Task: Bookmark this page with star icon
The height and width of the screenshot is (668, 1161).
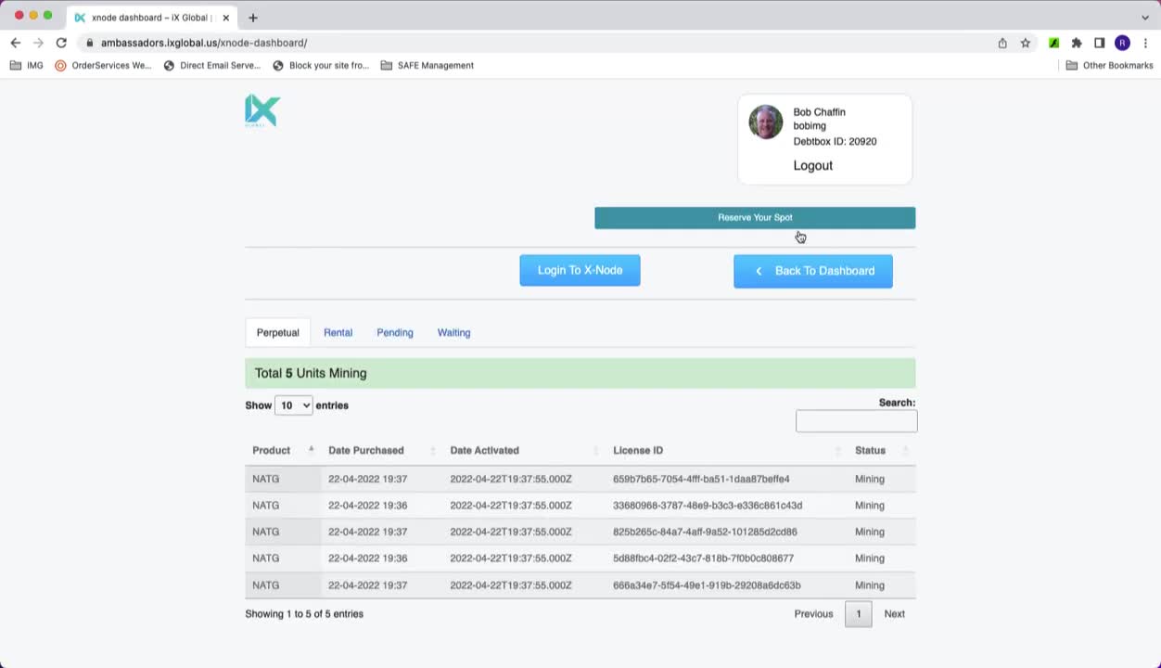Action: pos(1026,43)
